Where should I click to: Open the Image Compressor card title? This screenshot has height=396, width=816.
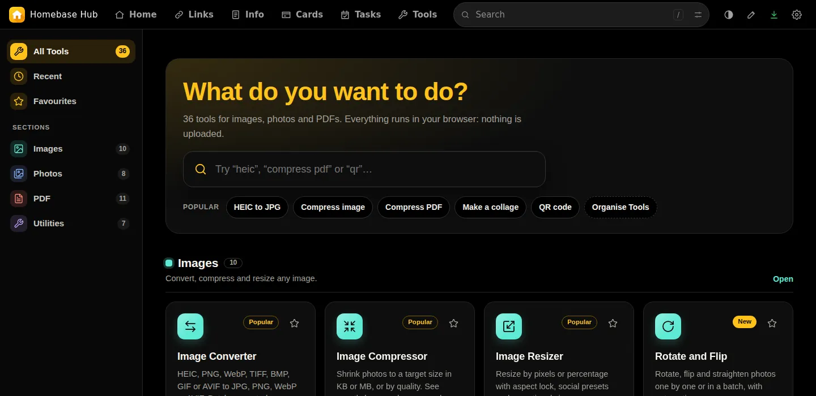click(x=382, y=356)
